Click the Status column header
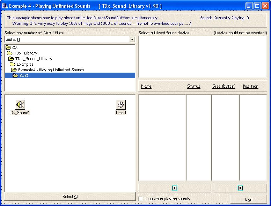This screenshot has height=206, width=271. point(193,86)
